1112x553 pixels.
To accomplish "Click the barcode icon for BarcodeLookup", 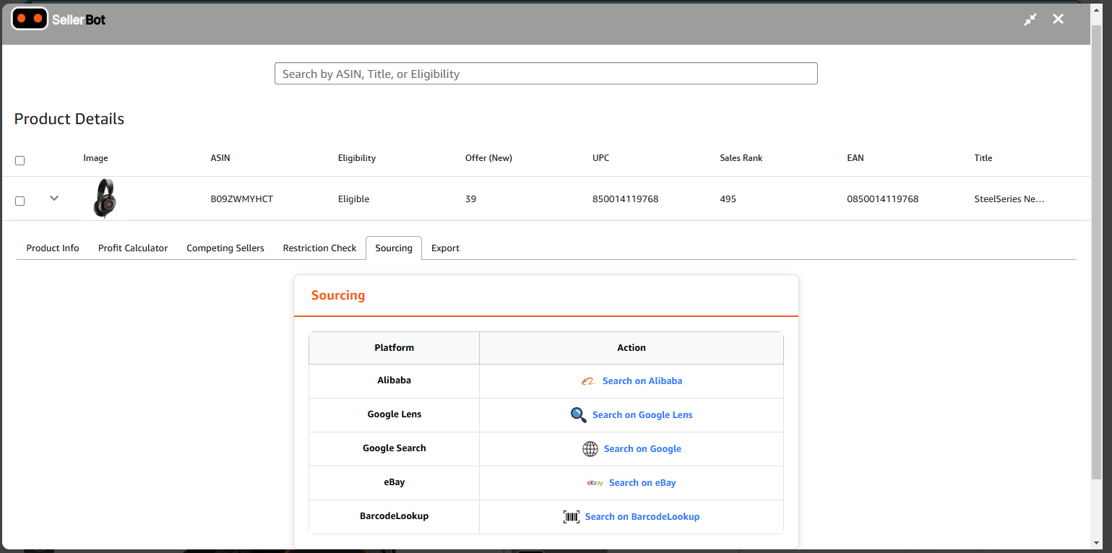I will (x=572, y=517).
